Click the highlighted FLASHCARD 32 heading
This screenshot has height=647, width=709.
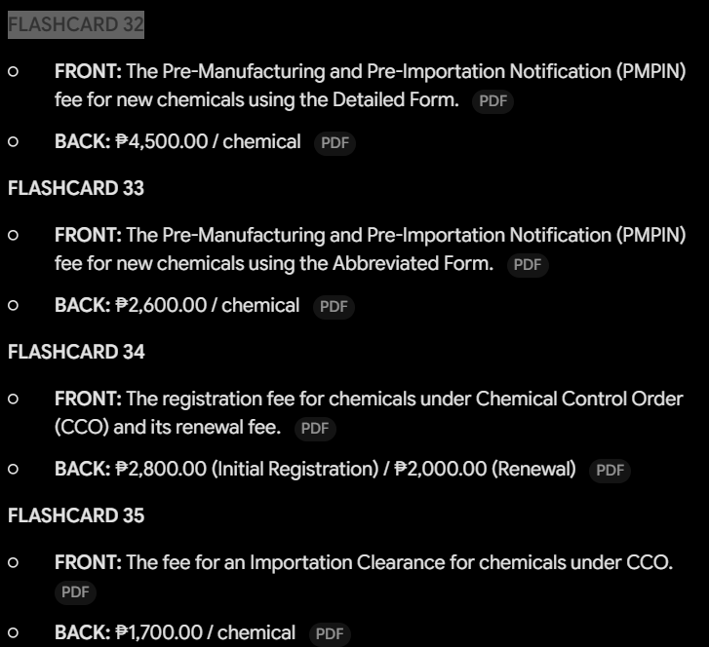[76, 24]
